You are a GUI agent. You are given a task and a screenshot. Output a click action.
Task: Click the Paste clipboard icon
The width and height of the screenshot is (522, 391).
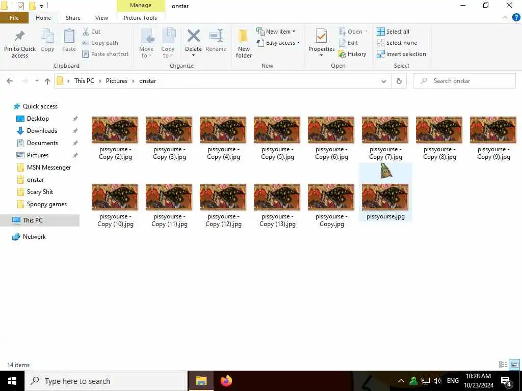[69, 36]
